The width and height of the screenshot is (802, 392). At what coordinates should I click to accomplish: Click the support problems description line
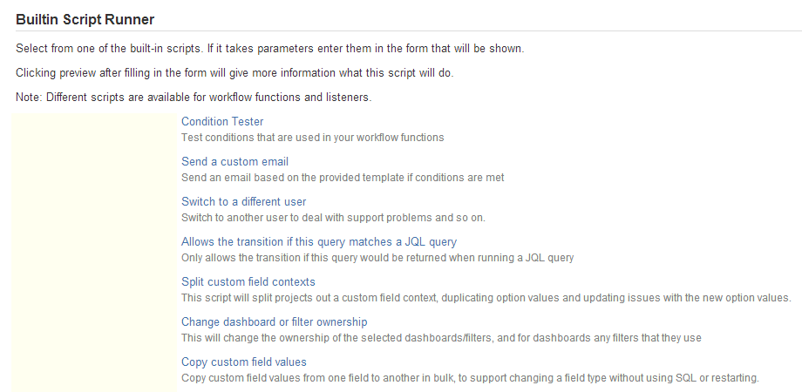click(333, 217)
